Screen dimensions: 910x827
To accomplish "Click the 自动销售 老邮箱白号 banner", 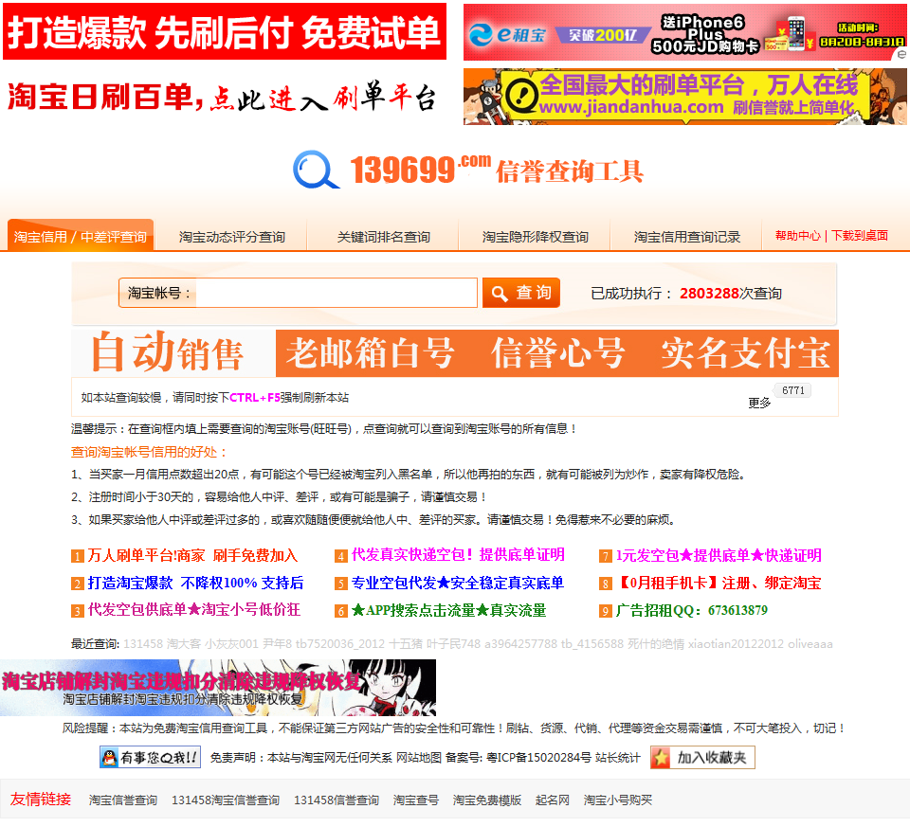I will [x=455, y=353].
